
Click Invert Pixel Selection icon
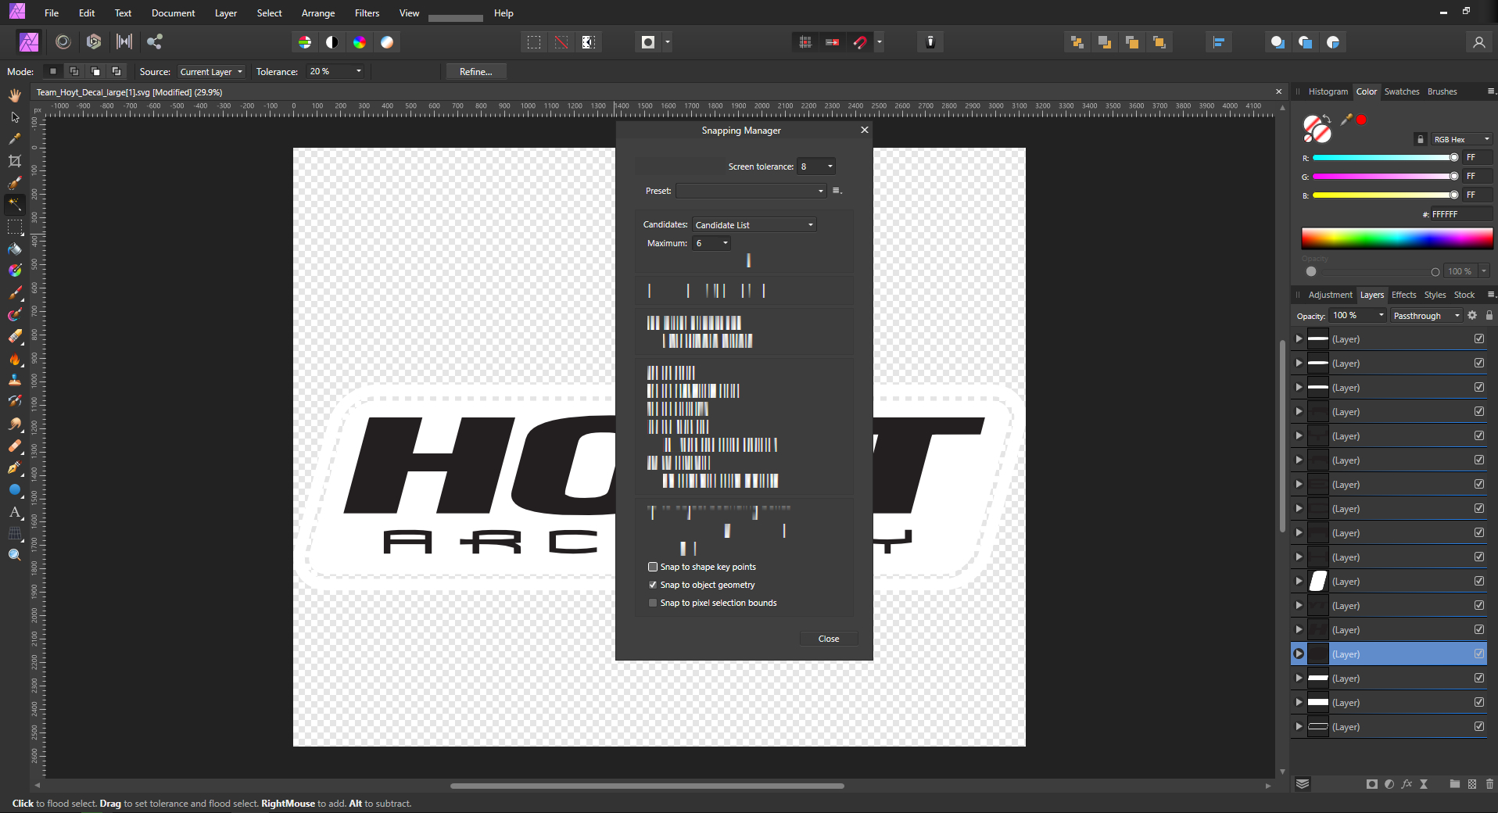coord(589,42)
